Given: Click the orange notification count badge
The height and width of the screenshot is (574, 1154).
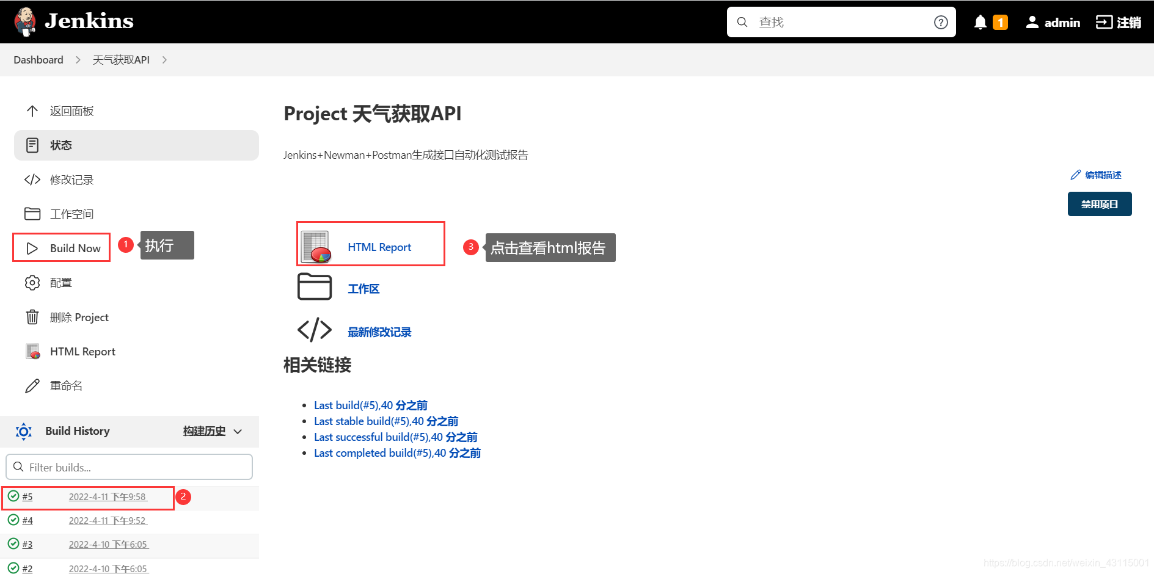Looking at the screenshot, I should pyautogui.click(x=1000, y=22).
